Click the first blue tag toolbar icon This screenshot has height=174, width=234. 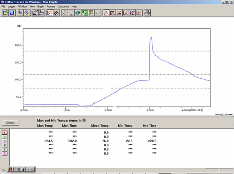tap(20, 13)
